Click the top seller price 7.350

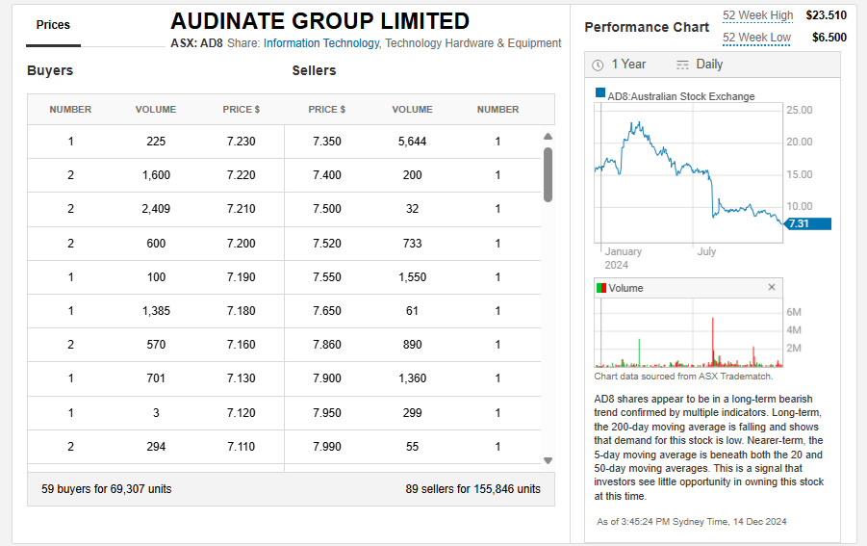pos(327,142)
